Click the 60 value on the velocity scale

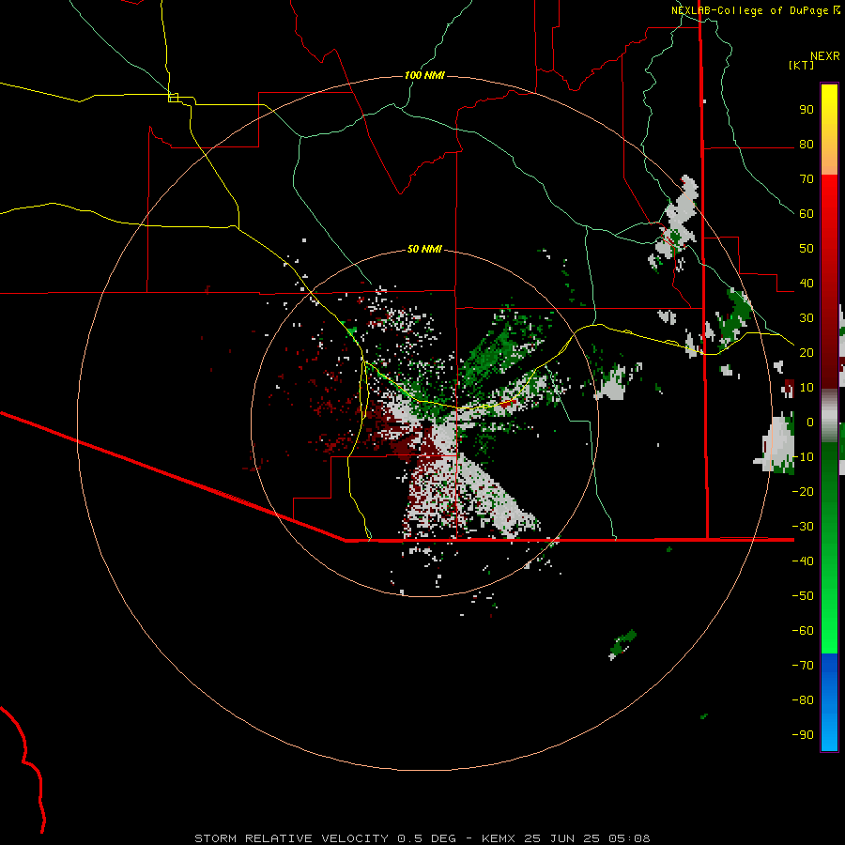click(x=807, y=214)
